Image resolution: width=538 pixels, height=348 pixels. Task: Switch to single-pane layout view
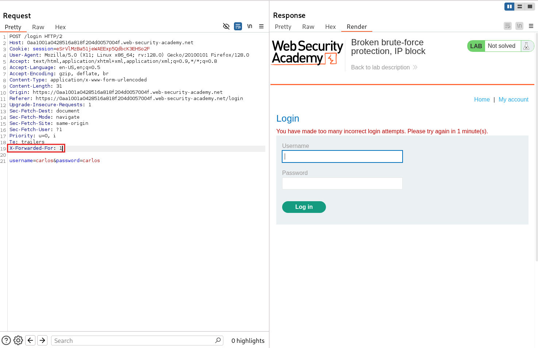point(530,6)
